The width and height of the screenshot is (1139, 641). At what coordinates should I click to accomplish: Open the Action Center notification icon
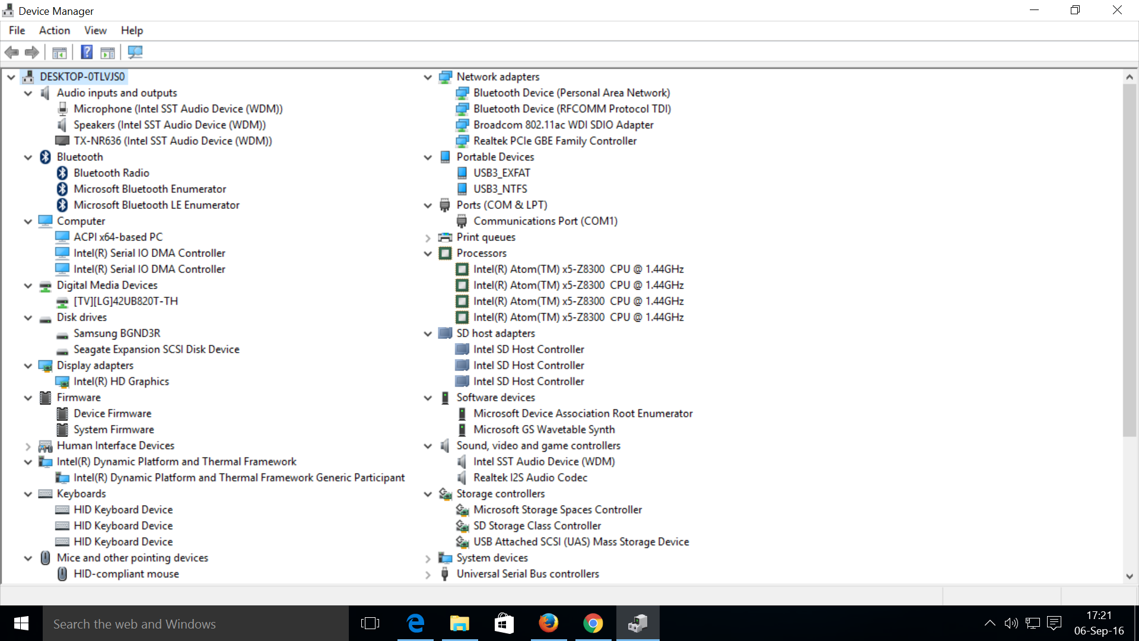coord(1054,623)
